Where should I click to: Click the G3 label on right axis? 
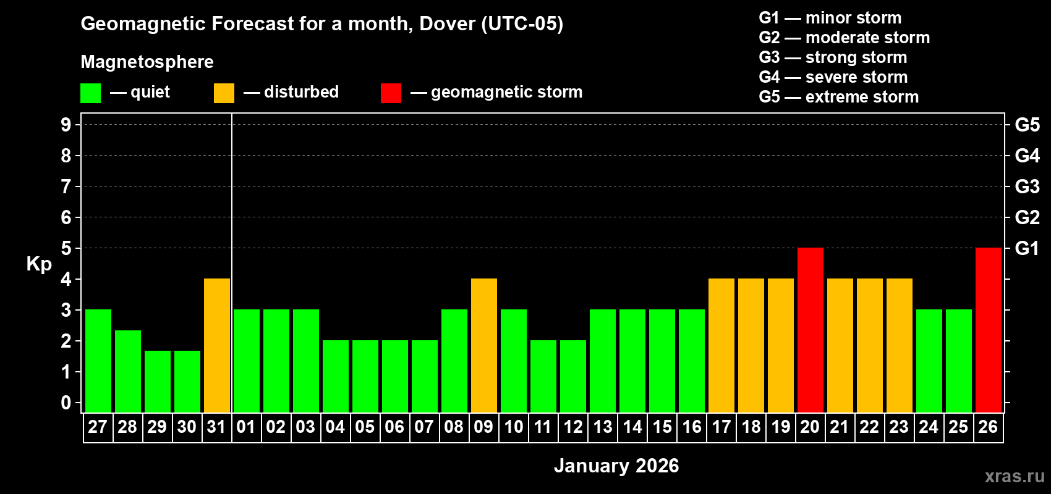1027,186
